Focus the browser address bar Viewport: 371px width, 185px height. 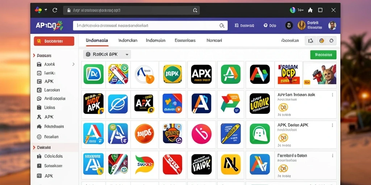(131, 10)
